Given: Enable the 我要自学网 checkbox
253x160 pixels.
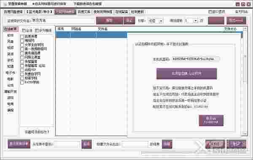Looking at the screenshot, I should [22, 74].
